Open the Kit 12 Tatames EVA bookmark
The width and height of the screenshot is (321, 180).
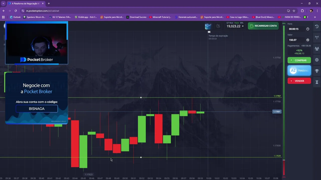[x=60, y=17]
